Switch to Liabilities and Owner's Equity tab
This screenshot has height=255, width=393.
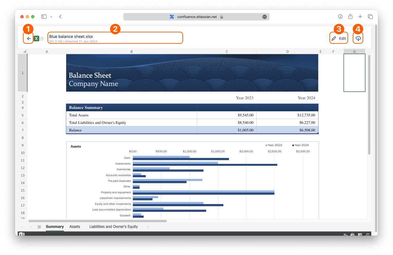(x=114, y=227)
